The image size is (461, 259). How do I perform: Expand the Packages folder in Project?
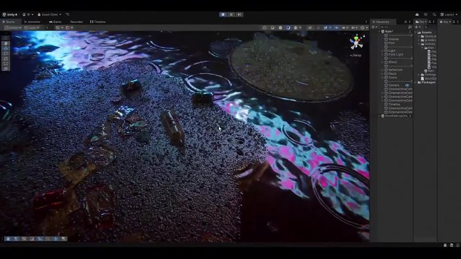418,82
